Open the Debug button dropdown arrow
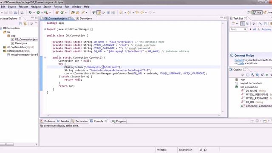This screenshot has width=272, height=153. (34, 12)
